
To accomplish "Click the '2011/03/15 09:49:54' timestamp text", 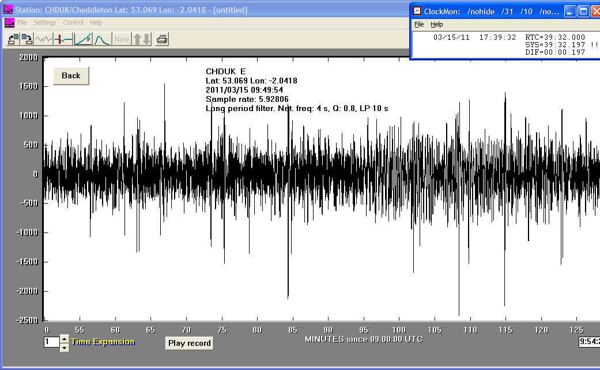I will click(244, 90).
